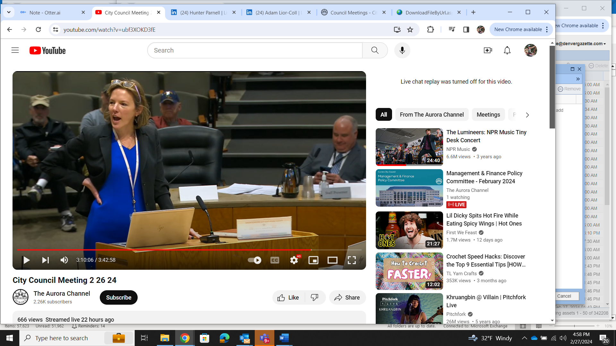The width and height of the screenshot is (616, 346).
Task: Select the Meetings filter chip
Action: tap(488, 115)
